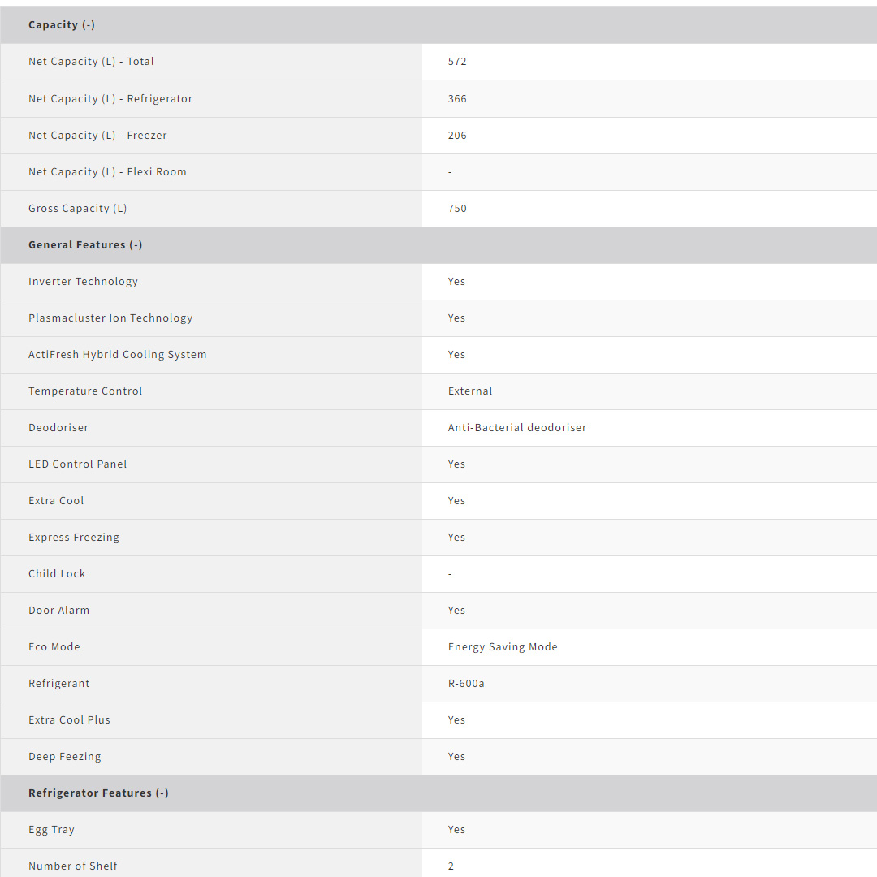Select the Energy Saving Mode value
This screenshot has width=877, height=877.
point(503,647)
